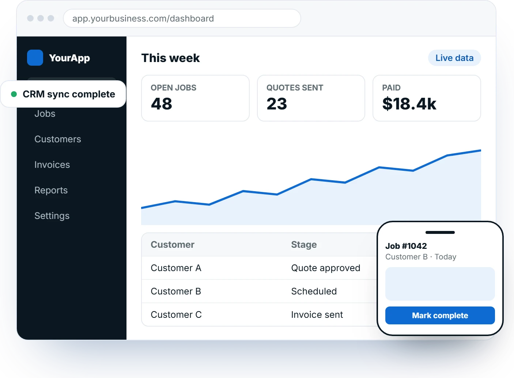
Task: Click the dark handle bar atop job card
Action: coord(440,232)
